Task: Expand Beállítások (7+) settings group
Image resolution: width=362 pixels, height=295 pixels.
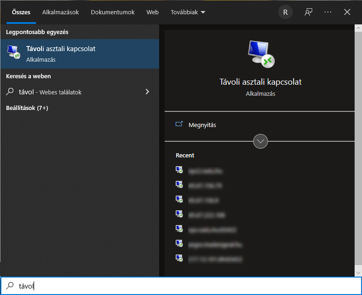Action: point(27,108)
